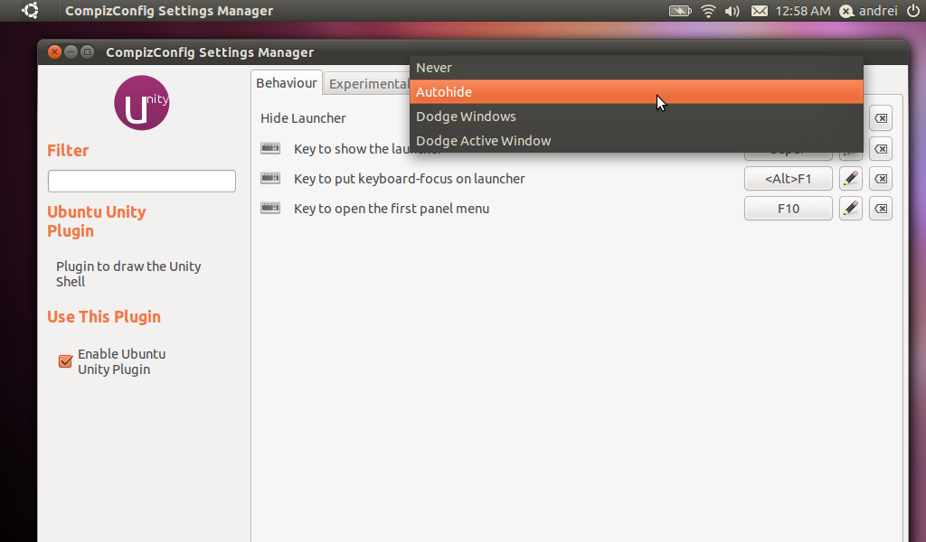Reset the show launcher key to default
Image resolution: width=926 pixels, height=542 pixels.
[881, 149]
